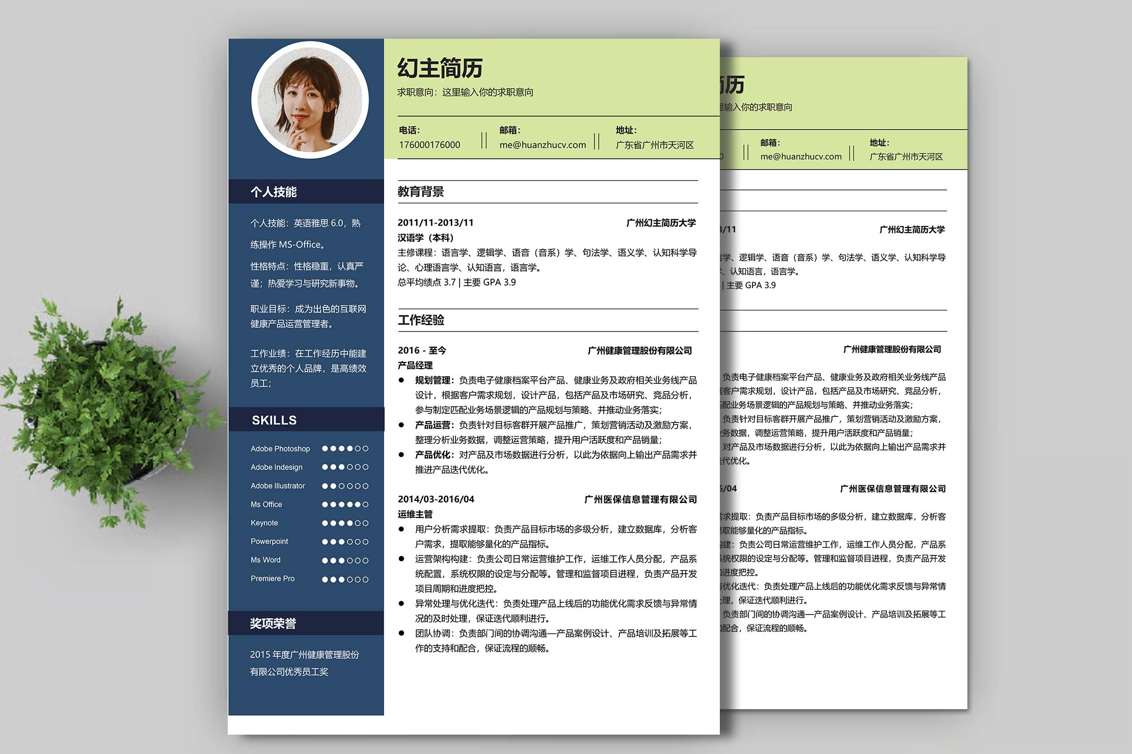This screenshot has width=1132, height=754.
Task: Click the 广州幻主简历大学 text on front page
Action: click(661, 223)
